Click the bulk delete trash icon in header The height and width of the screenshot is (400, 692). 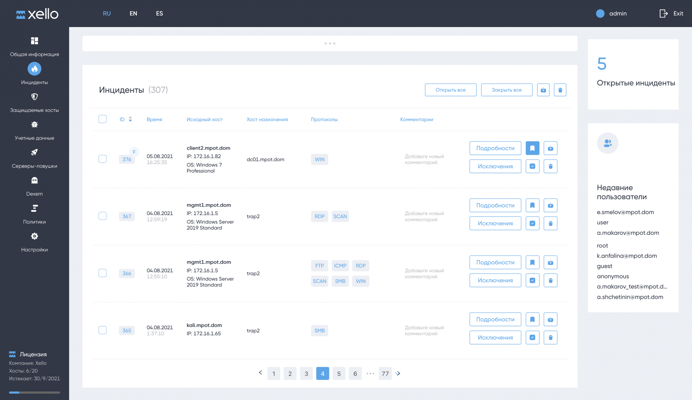pyautogui.click(x=560, y=90)
